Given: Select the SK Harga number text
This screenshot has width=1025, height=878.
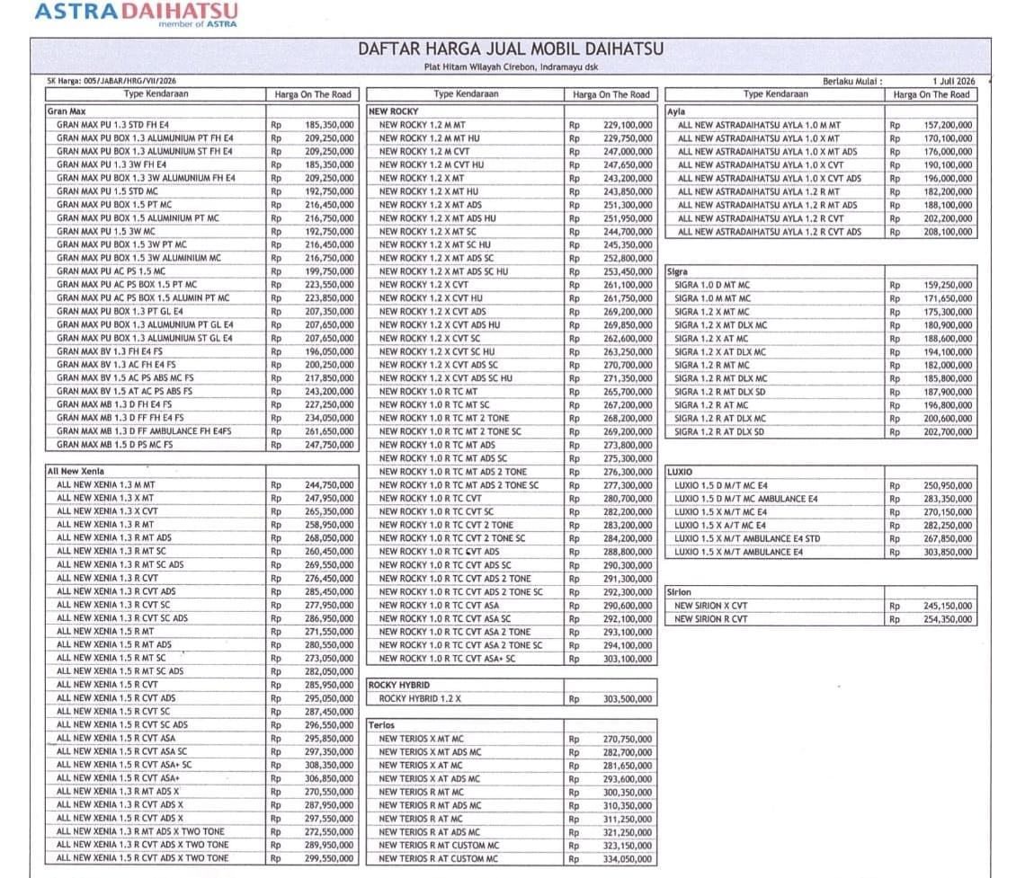Looking at the screenshot, I should tap(111, 81).
